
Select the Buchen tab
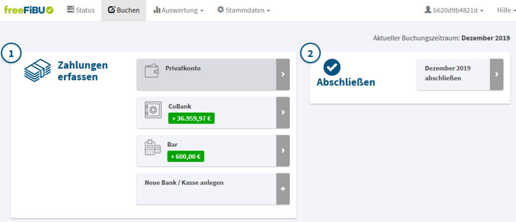124,10
